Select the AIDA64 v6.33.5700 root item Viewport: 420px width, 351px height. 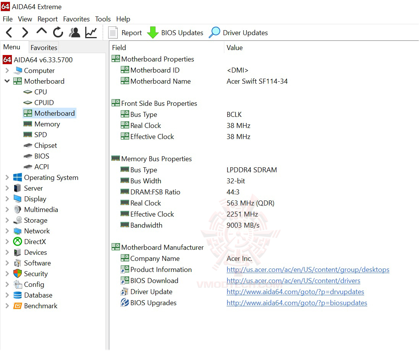(38, 60)
